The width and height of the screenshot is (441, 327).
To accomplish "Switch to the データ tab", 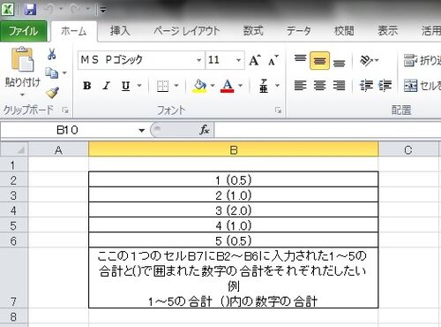I will 299,31.
